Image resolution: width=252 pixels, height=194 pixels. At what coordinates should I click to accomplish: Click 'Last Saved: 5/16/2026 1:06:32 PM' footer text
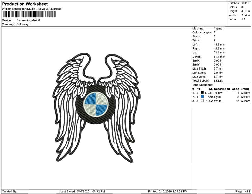(x=82, y=191)
